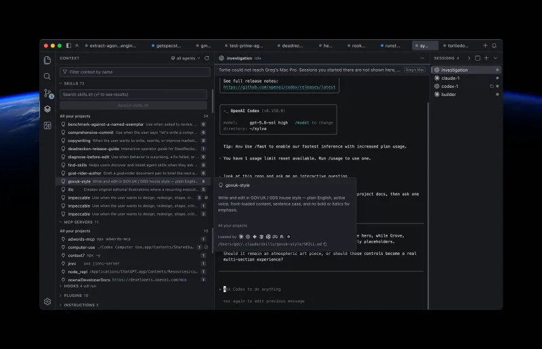Open settings gear at sidebar bottom

[47, 302]
